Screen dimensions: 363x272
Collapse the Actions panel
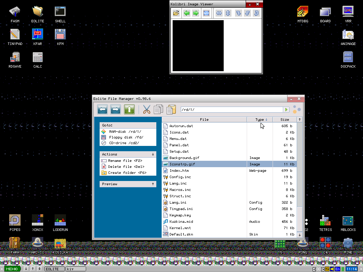click(153, 154)
